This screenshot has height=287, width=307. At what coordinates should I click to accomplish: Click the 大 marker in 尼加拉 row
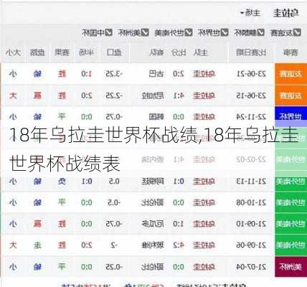click(x=13, y=95)
